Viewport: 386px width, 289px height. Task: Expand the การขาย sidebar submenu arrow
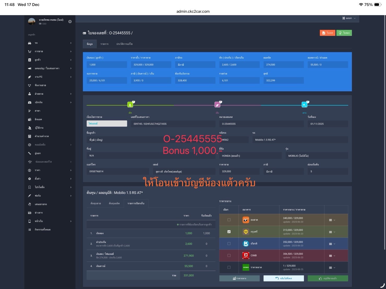click(71, 51)
